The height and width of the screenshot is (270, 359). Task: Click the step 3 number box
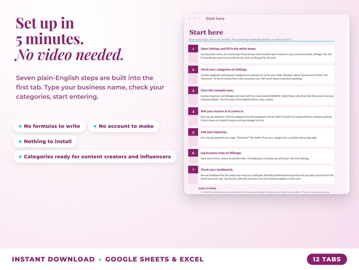[193, 91]
